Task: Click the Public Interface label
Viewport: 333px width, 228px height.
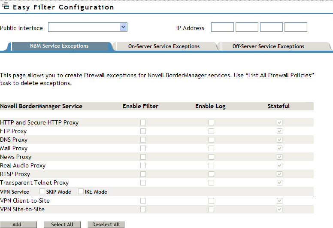Action: click(x=21, y=28)
